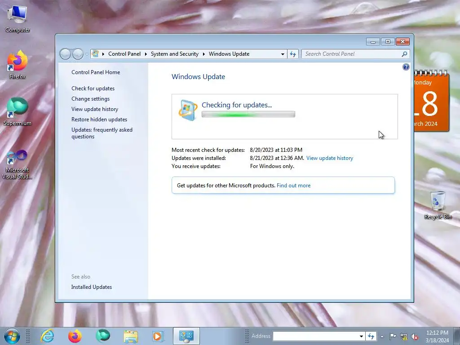Click the Windows Update shield icon

pos(188,111)
